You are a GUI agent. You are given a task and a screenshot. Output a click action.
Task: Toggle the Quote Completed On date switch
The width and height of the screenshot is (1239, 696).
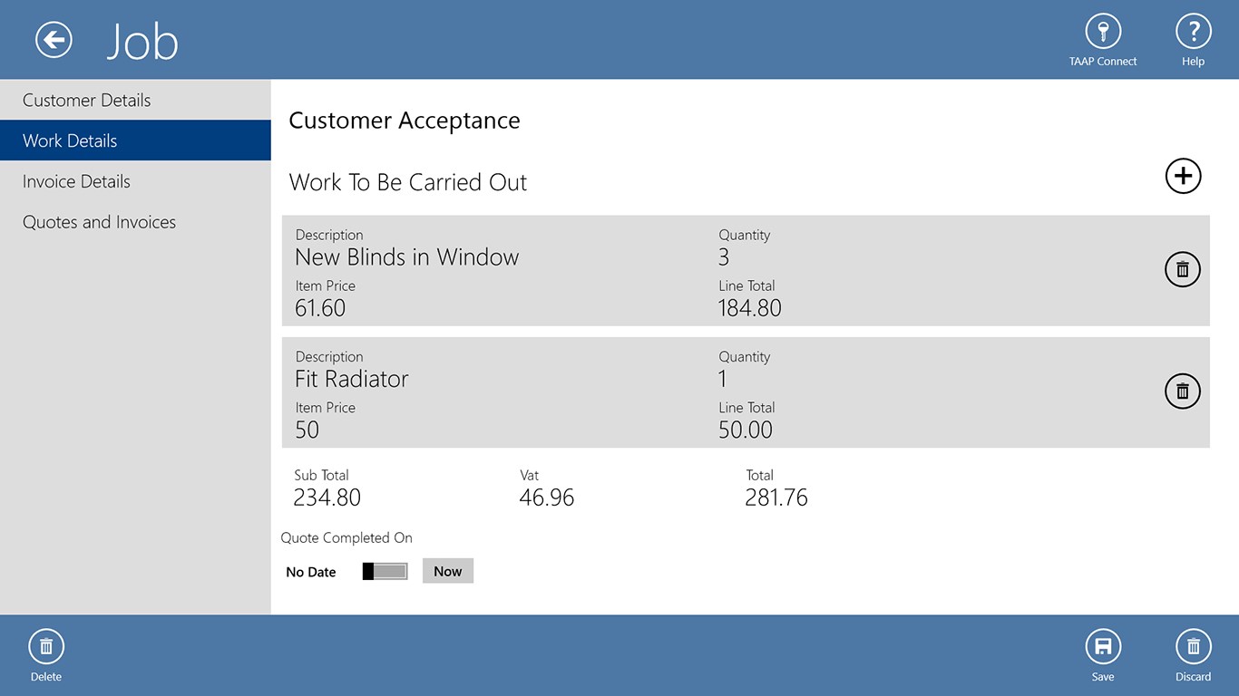click(x=385, y=571)
